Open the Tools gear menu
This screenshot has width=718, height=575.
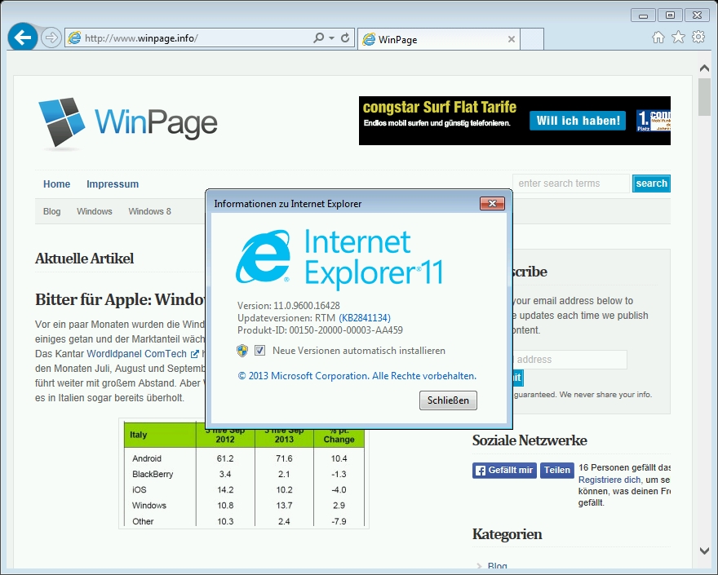(698, 37)
